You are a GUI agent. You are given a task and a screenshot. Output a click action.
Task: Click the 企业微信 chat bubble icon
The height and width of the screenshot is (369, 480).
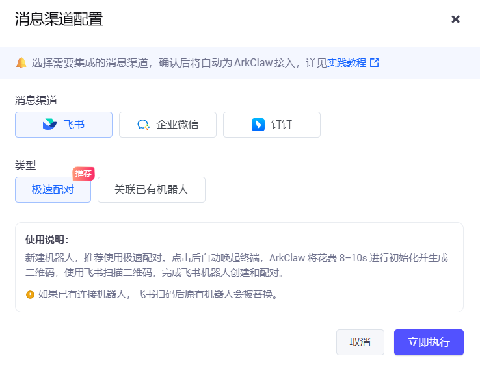tap(143, 125)
